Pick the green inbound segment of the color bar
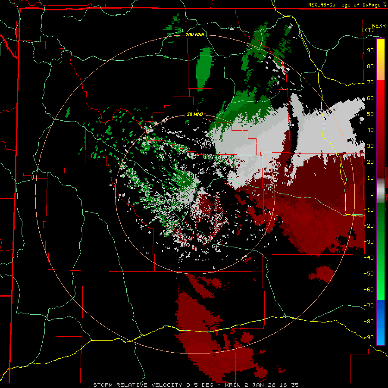The image size is (388, 388). pos(381,251)
